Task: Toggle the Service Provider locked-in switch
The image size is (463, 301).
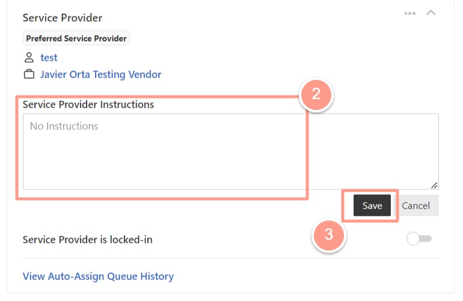Action: pyautogui.click(x=419, y=239)
